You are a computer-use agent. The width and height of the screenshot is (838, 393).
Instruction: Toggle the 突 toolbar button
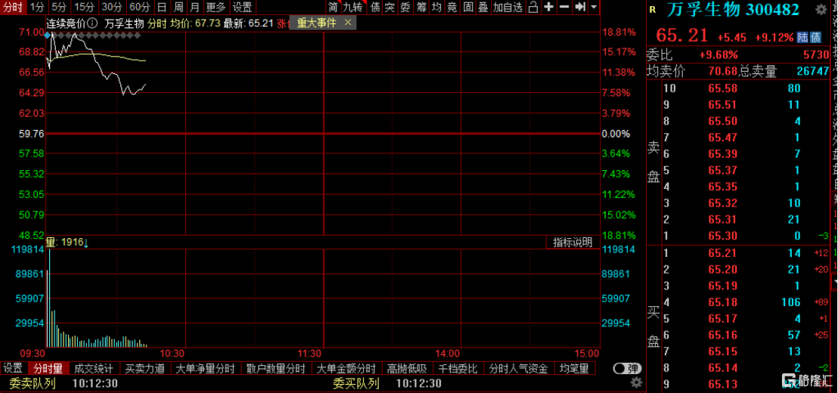click(x=391, y=7)
